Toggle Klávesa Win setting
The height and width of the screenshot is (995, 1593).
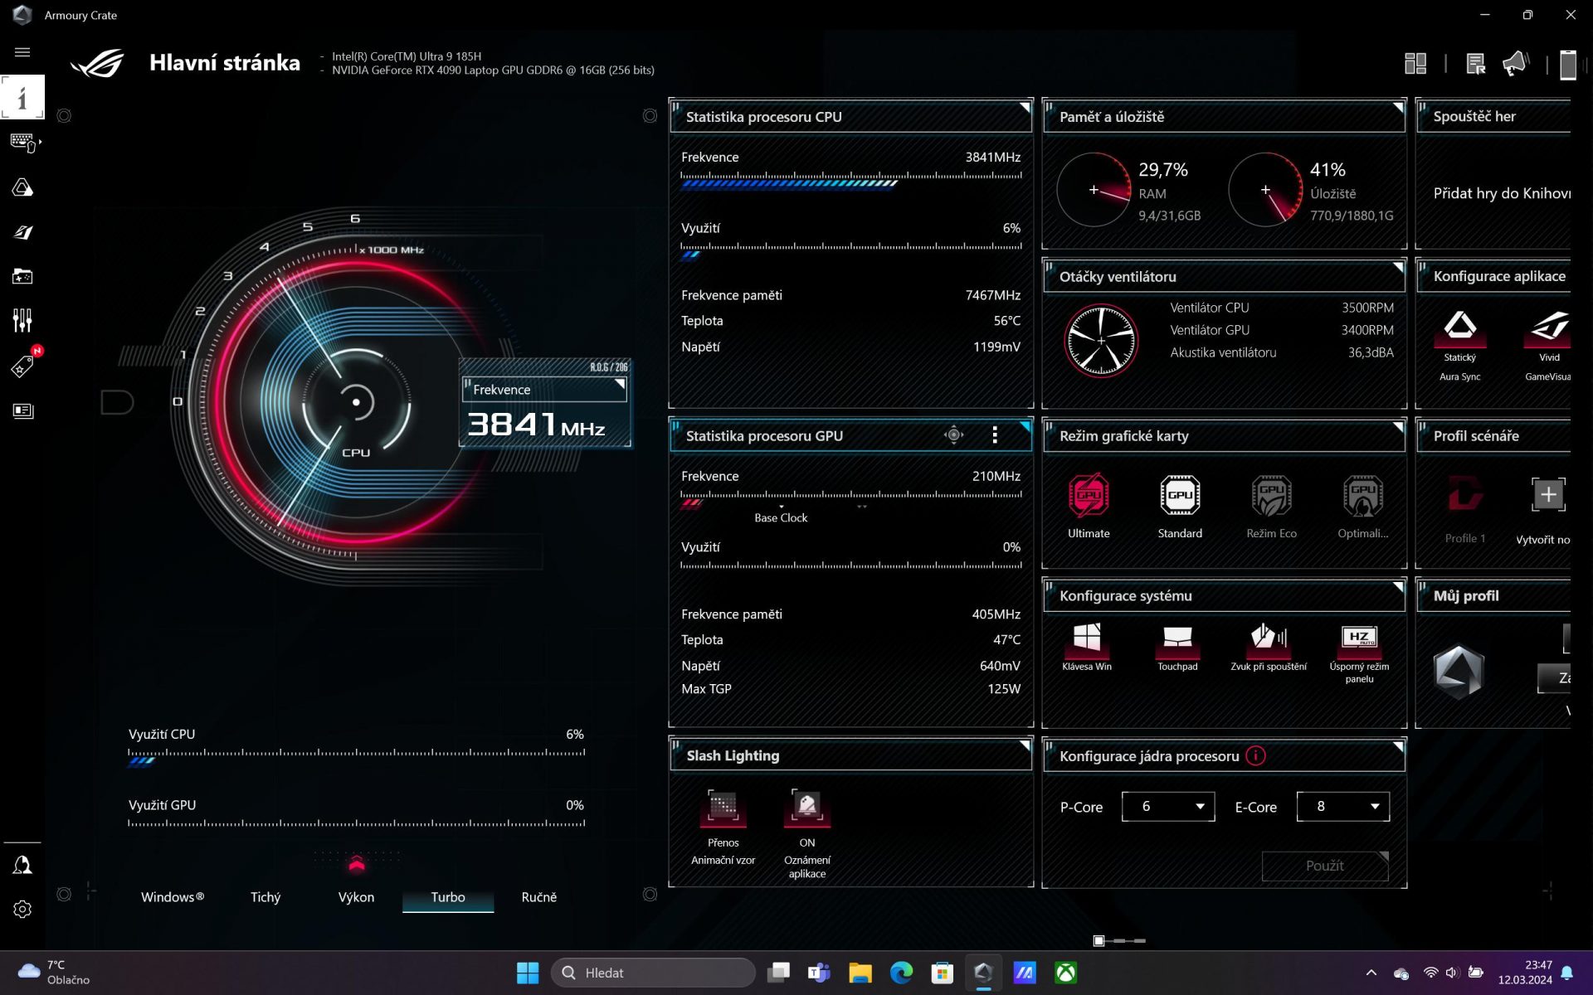[1087, 647]
